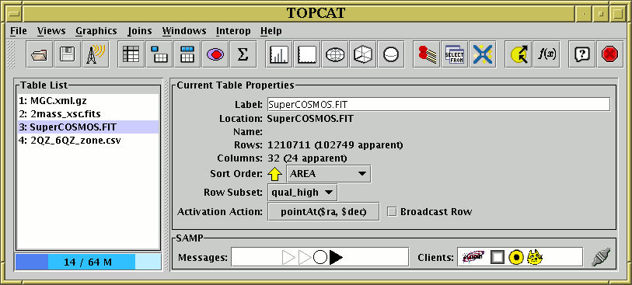Screen dimensions: 632x285
Task: Open the File menu
Action: click(19, 31)
